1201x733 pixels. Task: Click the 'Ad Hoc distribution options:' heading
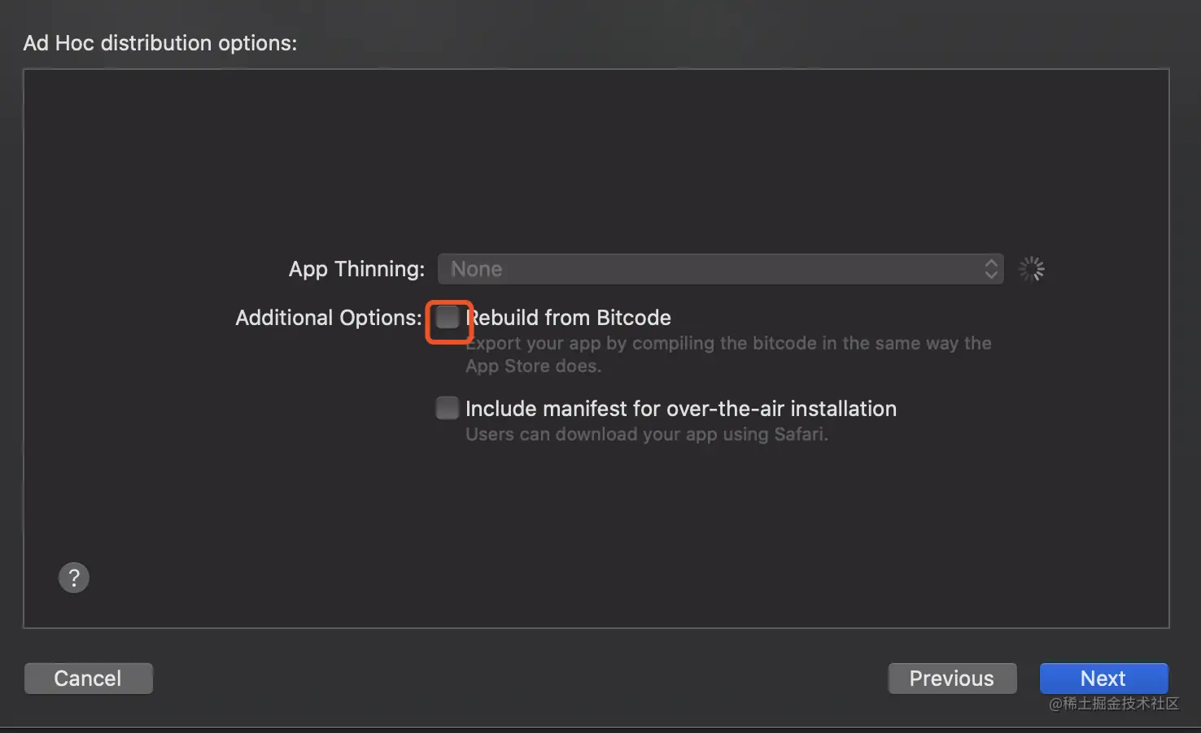coord(160,43)
